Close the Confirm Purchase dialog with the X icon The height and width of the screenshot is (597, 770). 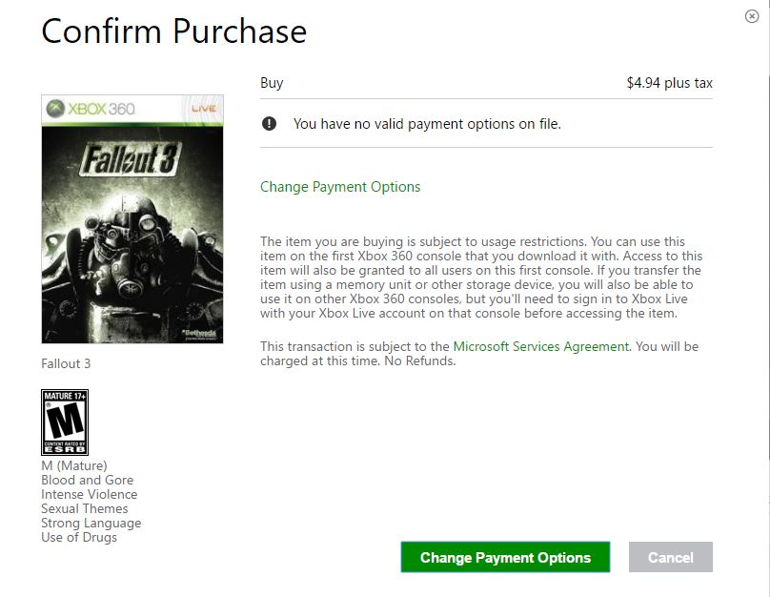[752, 16]
